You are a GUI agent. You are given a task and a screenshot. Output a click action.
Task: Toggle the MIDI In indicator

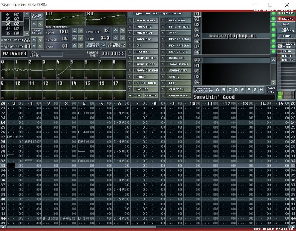(287, 56)
